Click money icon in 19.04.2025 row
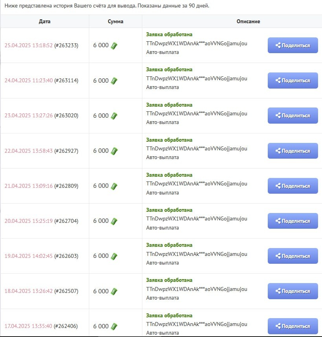Screen dimensions: 322x337 click(114, 256)
